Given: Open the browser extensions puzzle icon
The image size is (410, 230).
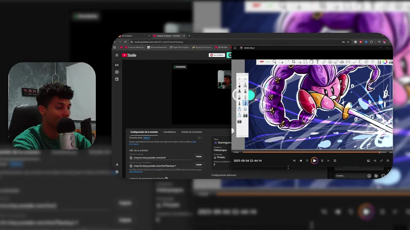Looking at the screenshot, I should tap(371, 42).
